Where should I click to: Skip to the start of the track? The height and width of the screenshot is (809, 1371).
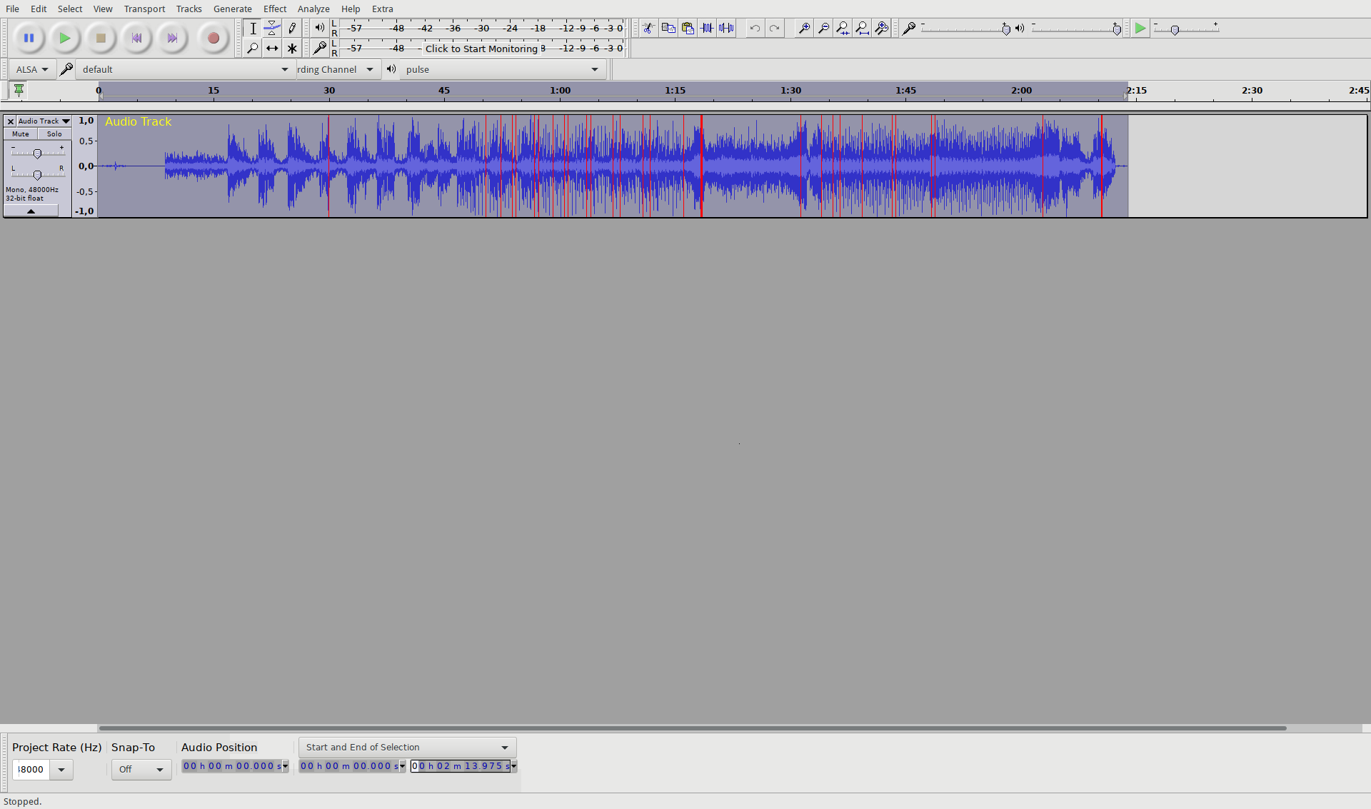[x=136, y=39]
